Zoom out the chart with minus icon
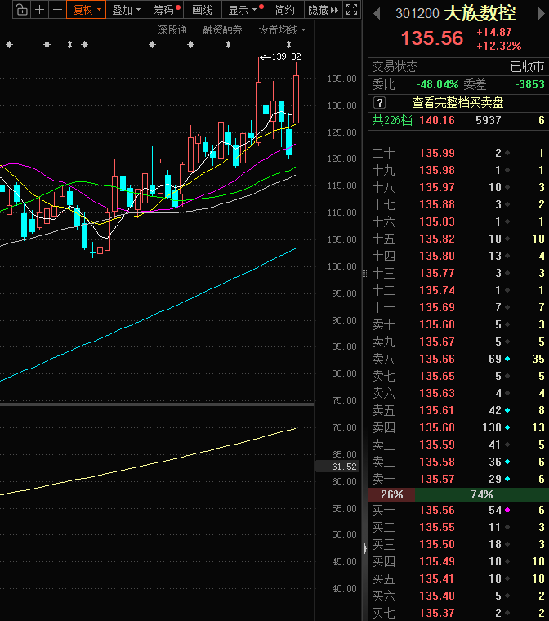This screenshot has width=549, height=621. click(57, 10)
